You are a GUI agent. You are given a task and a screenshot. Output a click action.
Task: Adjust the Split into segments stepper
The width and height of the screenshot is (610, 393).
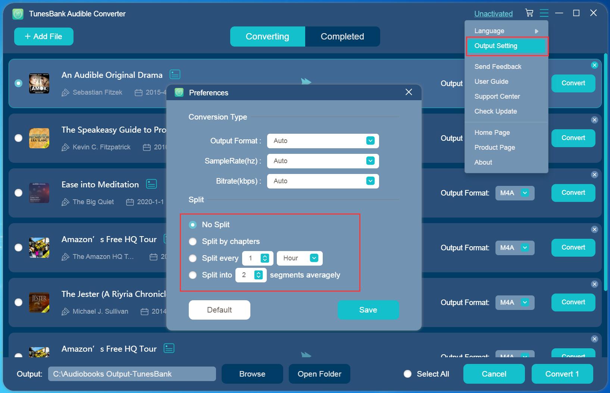pyautogui.click(x=259, y=275)
